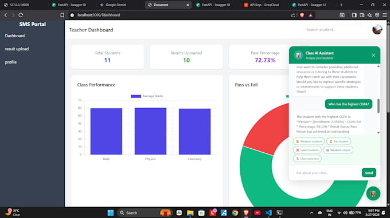
Task: Click the Math bar in the chart
Action: pos(106,131)
